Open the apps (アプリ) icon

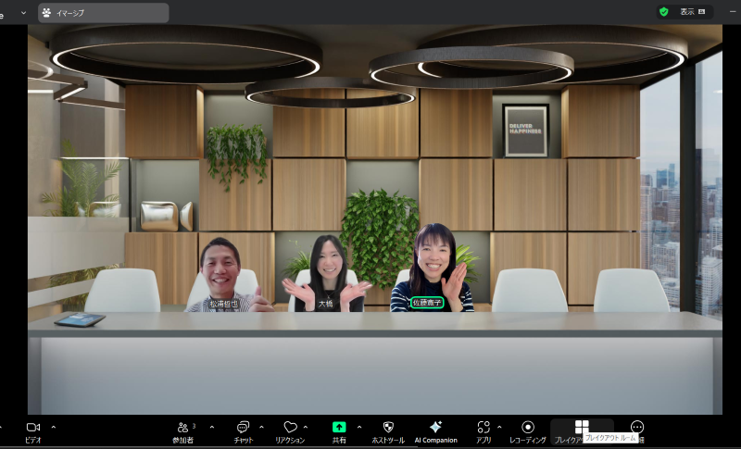click(483, 428)
